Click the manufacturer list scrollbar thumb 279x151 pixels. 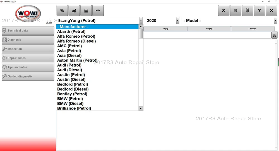[x=141, y=34]
